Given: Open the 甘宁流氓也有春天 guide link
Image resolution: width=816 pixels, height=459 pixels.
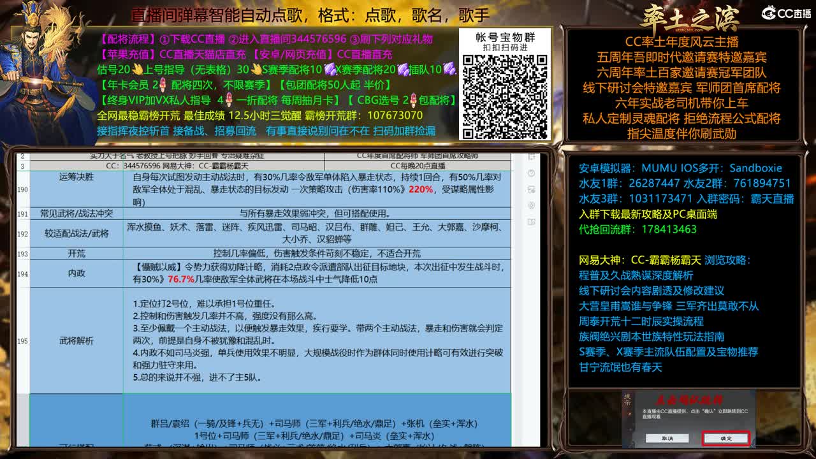Looking at the screenshot, I should (x=620, y=367).
